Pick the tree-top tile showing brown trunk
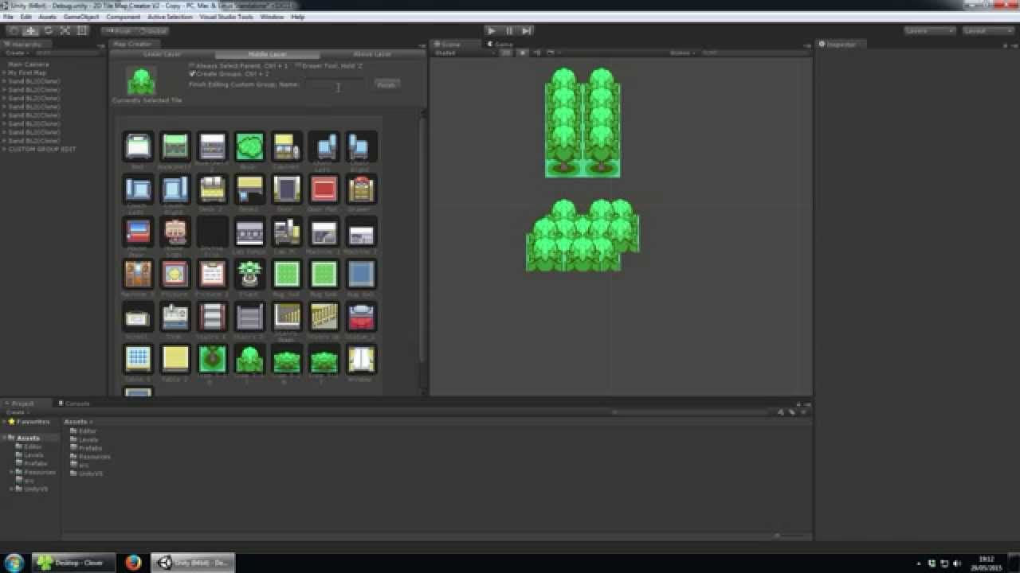This screenshot has height=573, width=1020. coord(212,359)
